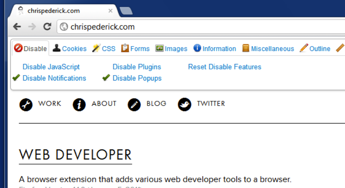
Task: Open the Information tab
Action: 215,48
